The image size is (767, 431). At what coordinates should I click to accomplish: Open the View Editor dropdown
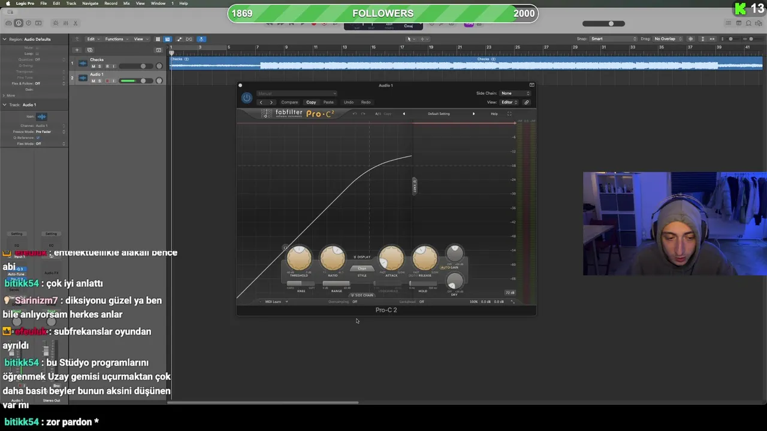click(509, 102)
